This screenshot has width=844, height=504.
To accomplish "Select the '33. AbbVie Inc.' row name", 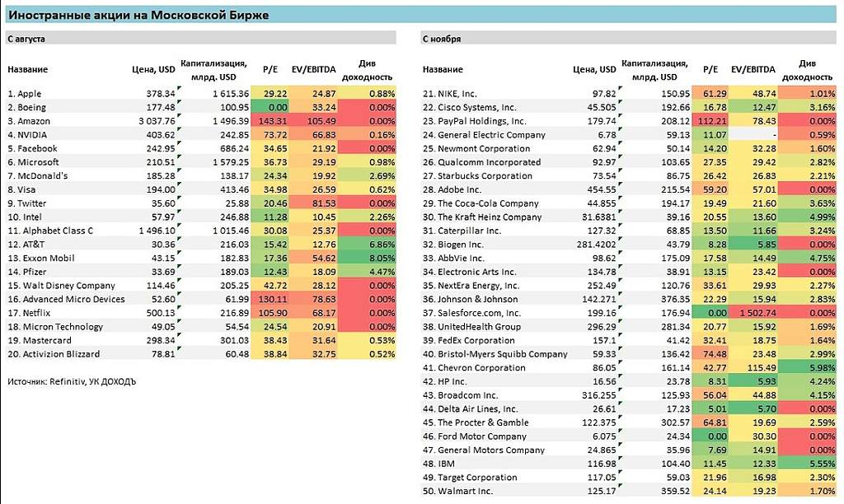I will (x=453, y=259).
